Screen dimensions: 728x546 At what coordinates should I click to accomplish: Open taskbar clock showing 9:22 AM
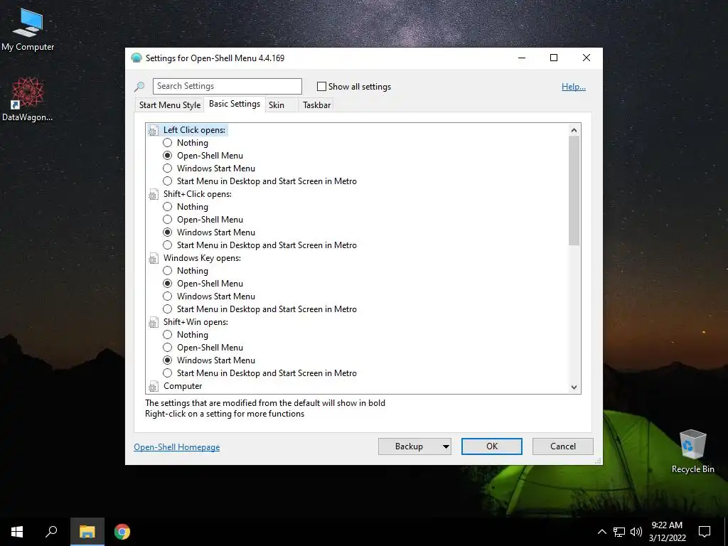point(667,532)
